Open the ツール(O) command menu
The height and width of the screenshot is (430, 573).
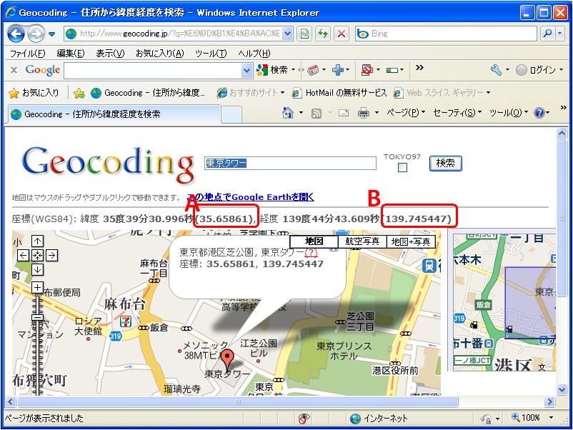508,113
